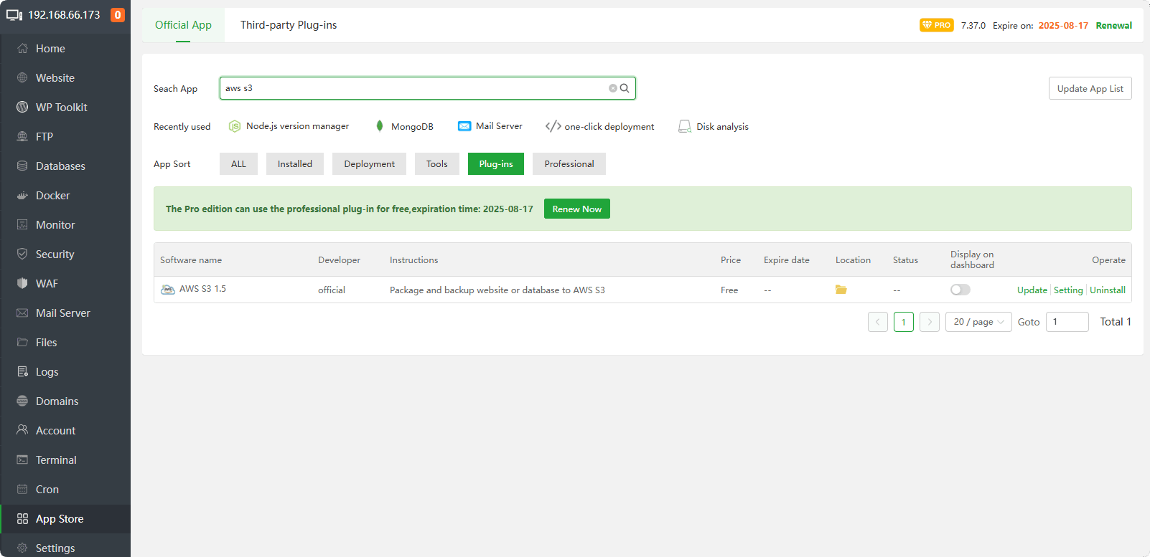Click the PRO badge icon

point(937,25)
